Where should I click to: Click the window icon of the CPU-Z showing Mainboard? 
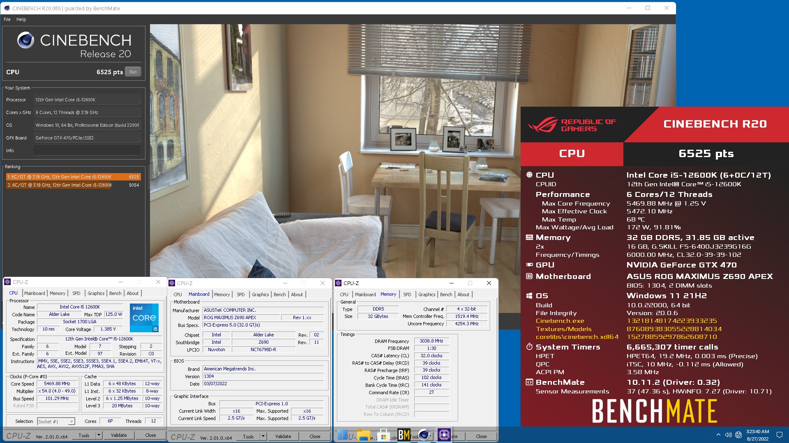click(x=172, y=283)
